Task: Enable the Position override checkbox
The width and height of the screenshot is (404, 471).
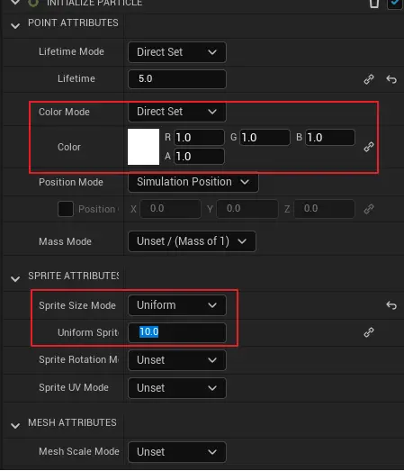Action: tap(66, 209)
